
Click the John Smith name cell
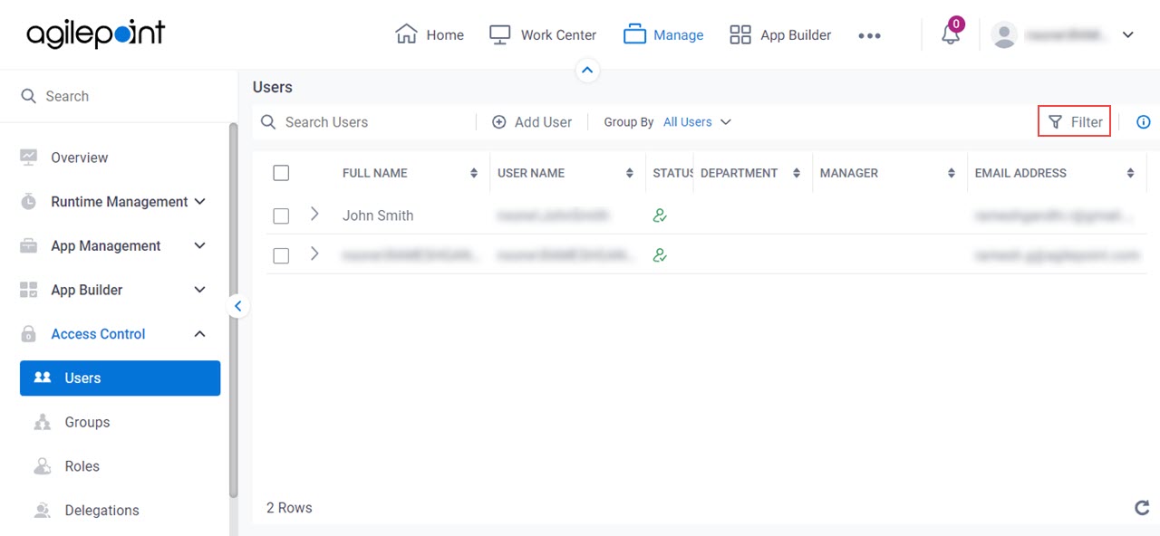pos(378,215)
